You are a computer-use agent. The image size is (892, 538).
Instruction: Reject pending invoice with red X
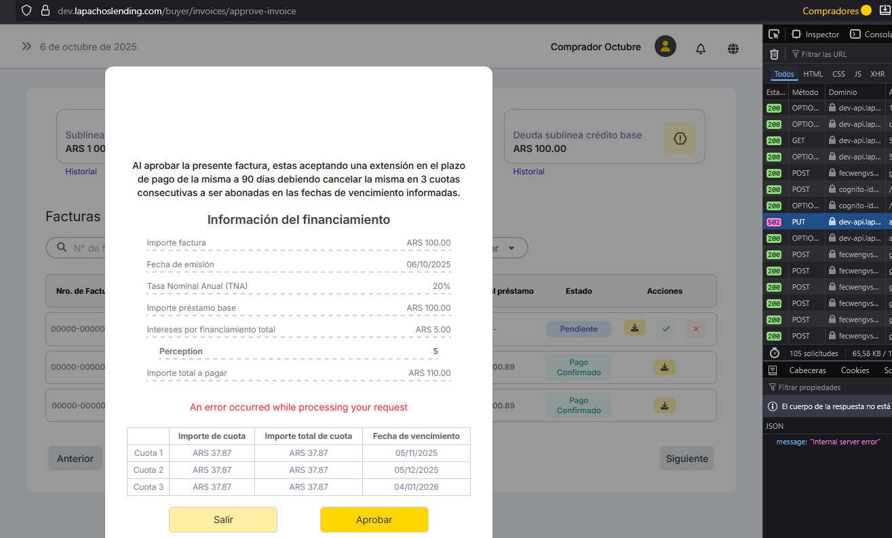pyautogui.click(x=695, y=329)
